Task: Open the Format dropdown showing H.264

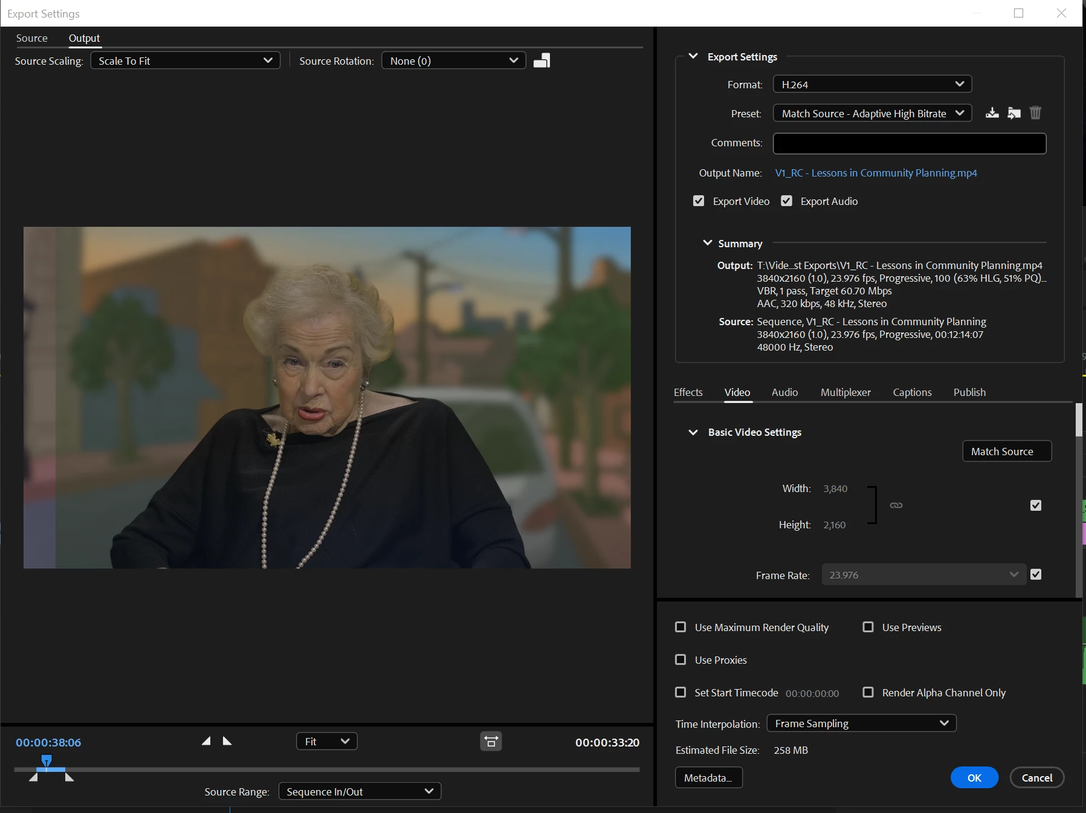Action: [x=872, y=84]
